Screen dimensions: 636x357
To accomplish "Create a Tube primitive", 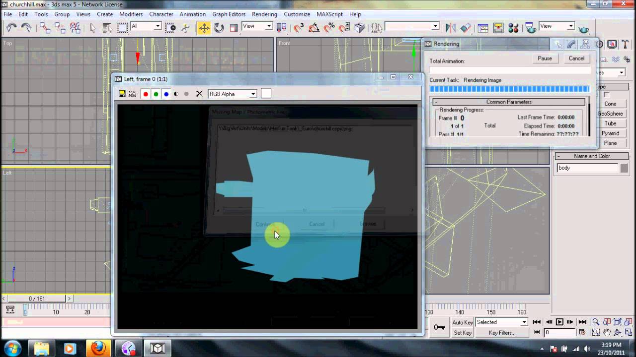I will coord(610,123).
